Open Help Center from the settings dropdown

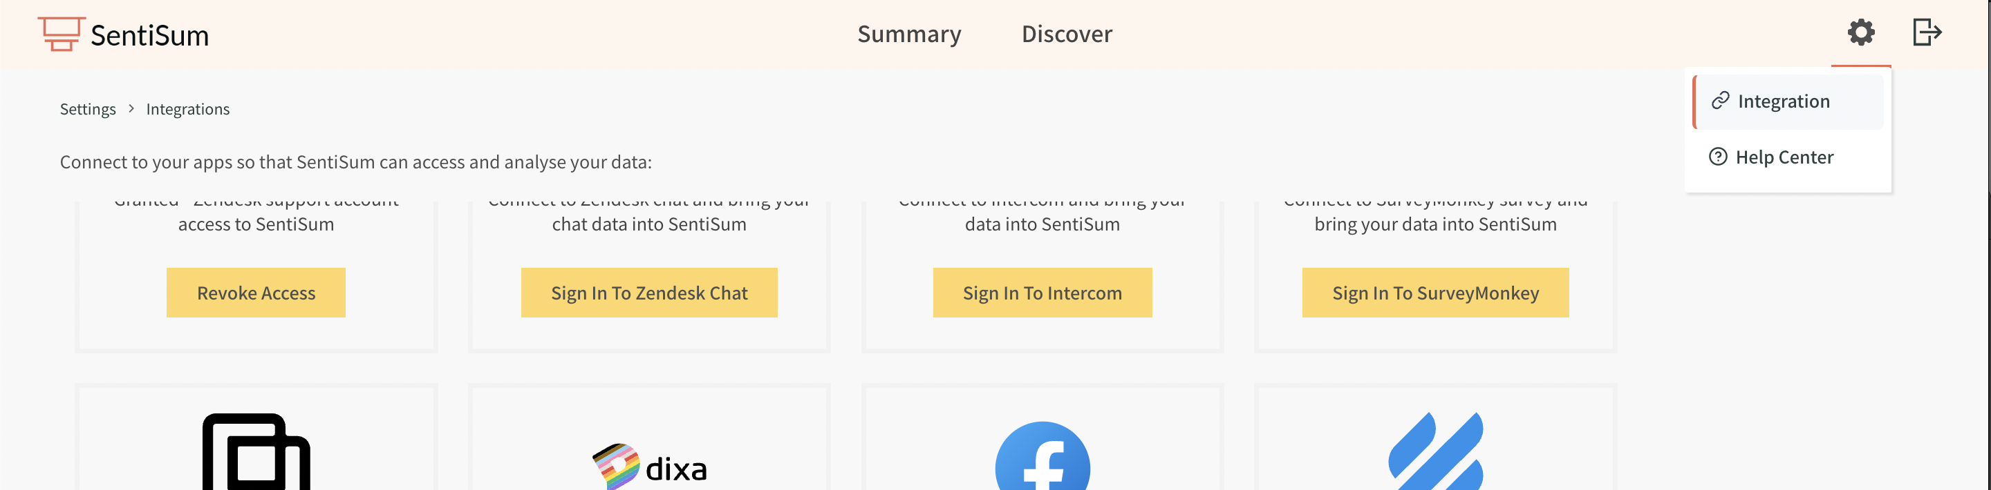pos(1786,157)
